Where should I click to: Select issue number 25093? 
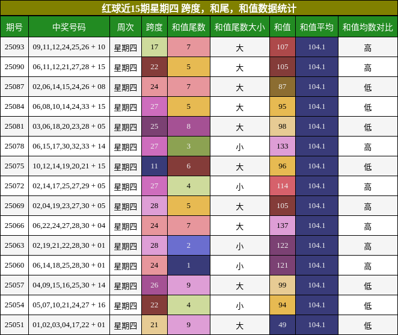click(14, 47)
